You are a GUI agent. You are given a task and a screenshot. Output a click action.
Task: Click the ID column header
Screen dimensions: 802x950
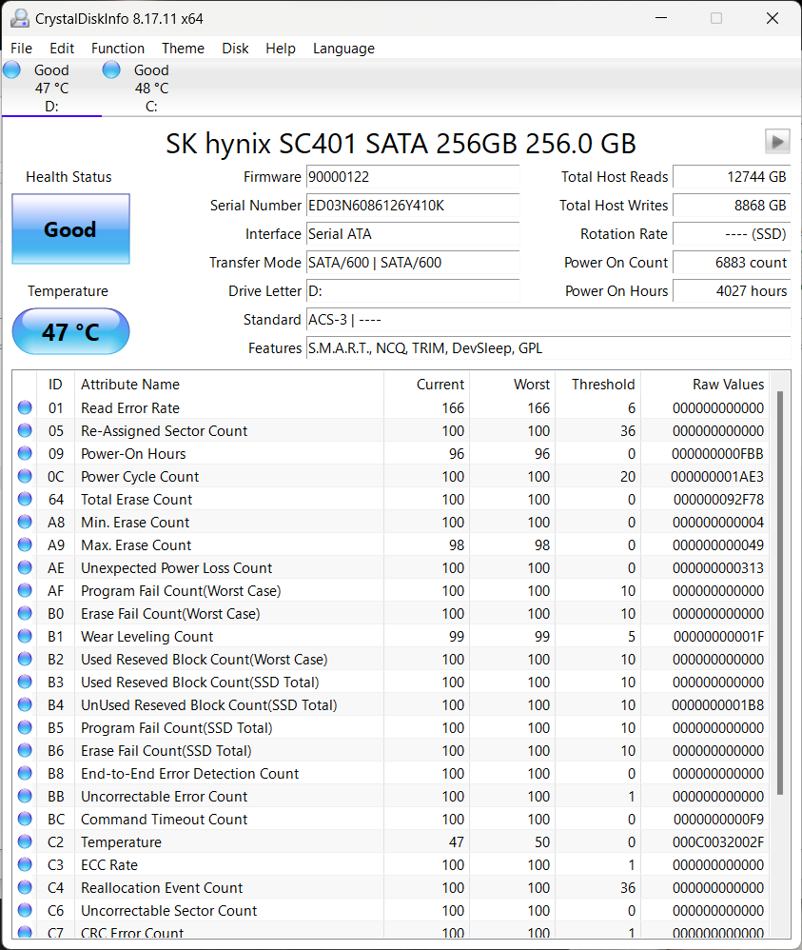pyautogui.click(x=55, y=385)
